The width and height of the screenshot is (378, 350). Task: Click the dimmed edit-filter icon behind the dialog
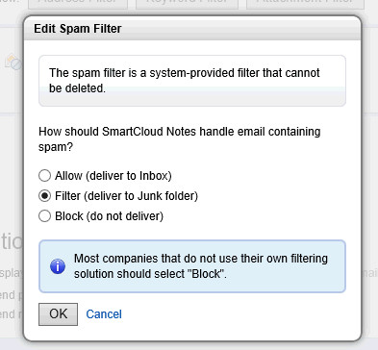(x=13, y=62)
